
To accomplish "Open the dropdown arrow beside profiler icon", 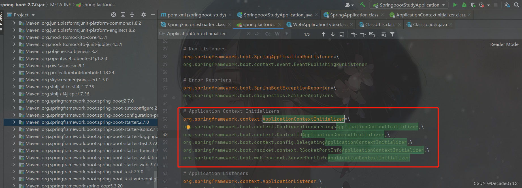I will 488,5.
